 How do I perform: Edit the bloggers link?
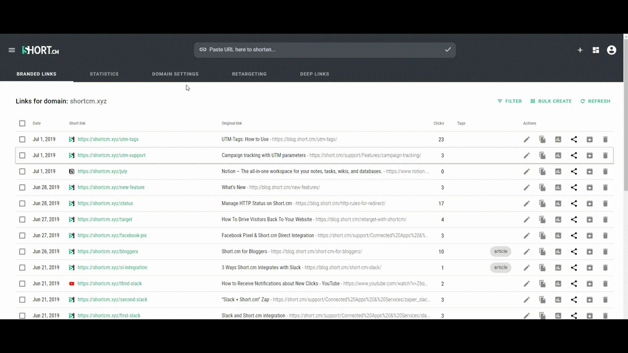[x=527, y=252]
